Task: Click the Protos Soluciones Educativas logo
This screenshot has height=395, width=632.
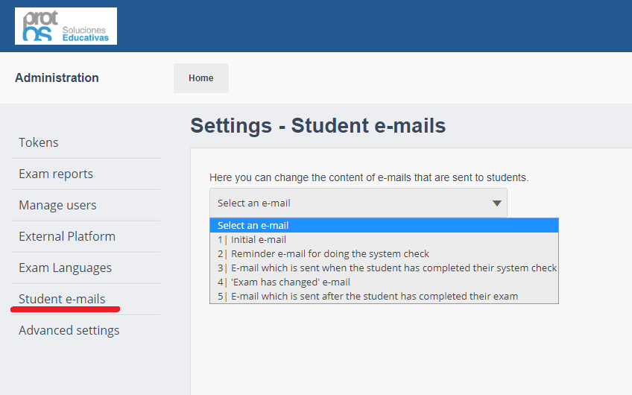Action: pos(66,26)
